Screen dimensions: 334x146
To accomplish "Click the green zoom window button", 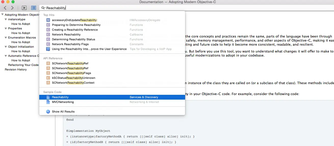I will click(13, 2).
